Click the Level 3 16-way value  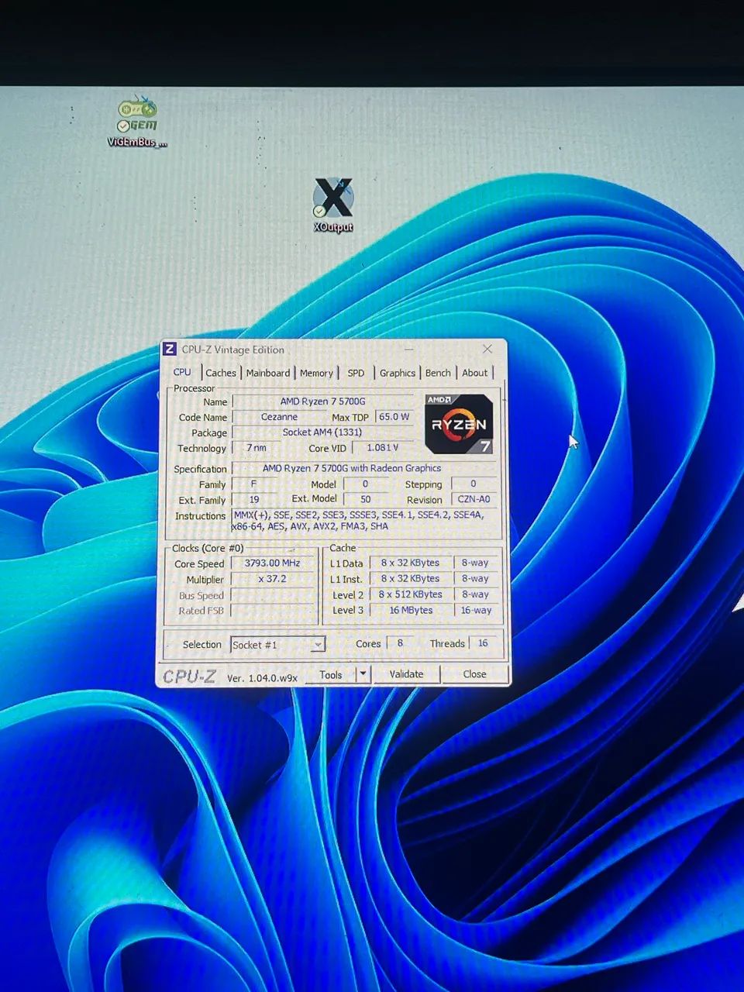point(476,611)
